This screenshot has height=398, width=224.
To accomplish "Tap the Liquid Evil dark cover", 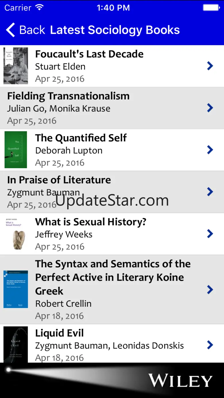I will coord(16,344).
